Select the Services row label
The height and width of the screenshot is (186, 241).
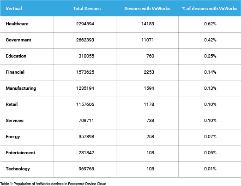tap(15, 121)
